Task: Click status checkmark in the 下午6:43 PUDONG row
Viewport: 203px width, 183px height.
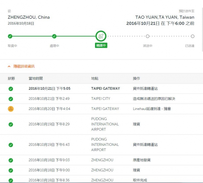Action: coord(11,145)
